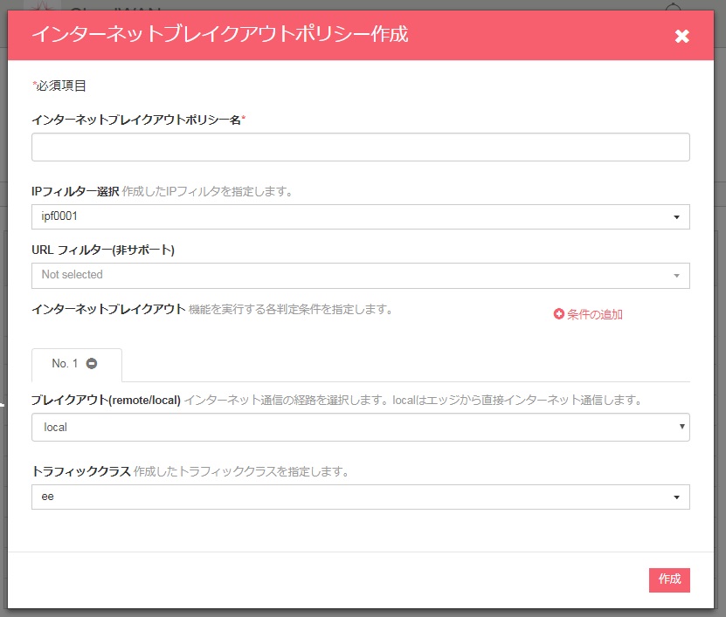Open the local breakout route dropdown
This screenshot has height=617, width=726.
click(349, 428)
